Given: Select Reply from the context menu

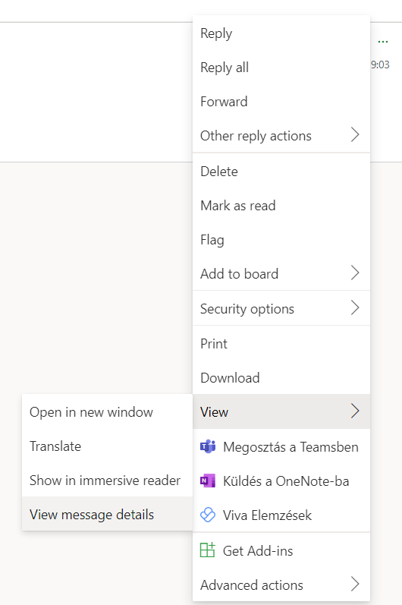Looking at the screenshot, I should (x=281, y=33).
